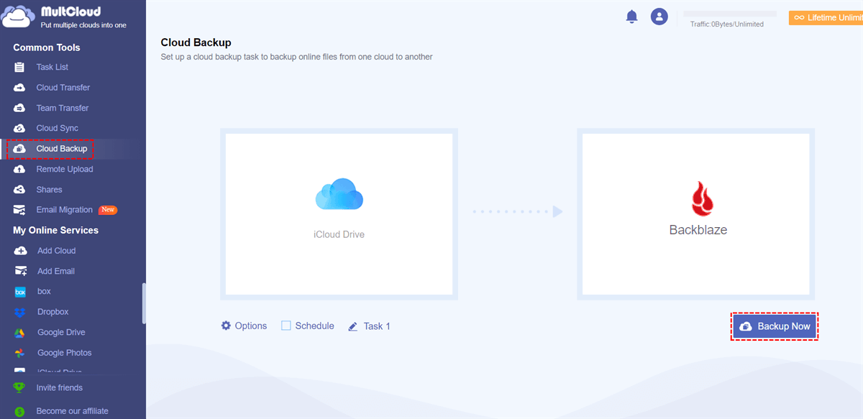The height and width of the screenshot is (419, 863).
Task: Click the affiliate dollar icon
Action: [x=19, y=411]
